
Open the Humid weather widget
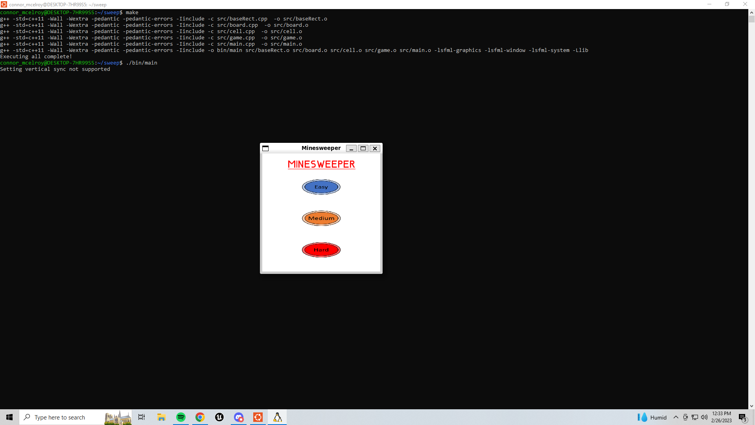coord(652,417)
